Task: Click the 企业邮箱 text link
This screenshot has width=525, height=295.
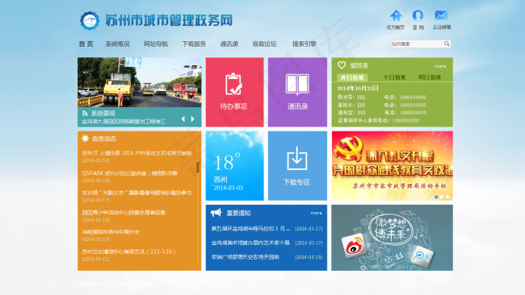Action: (x=442, y=27)
